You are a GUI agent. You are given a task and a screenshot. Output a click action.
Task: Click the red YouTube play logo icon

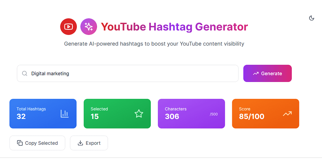point(68,27)
